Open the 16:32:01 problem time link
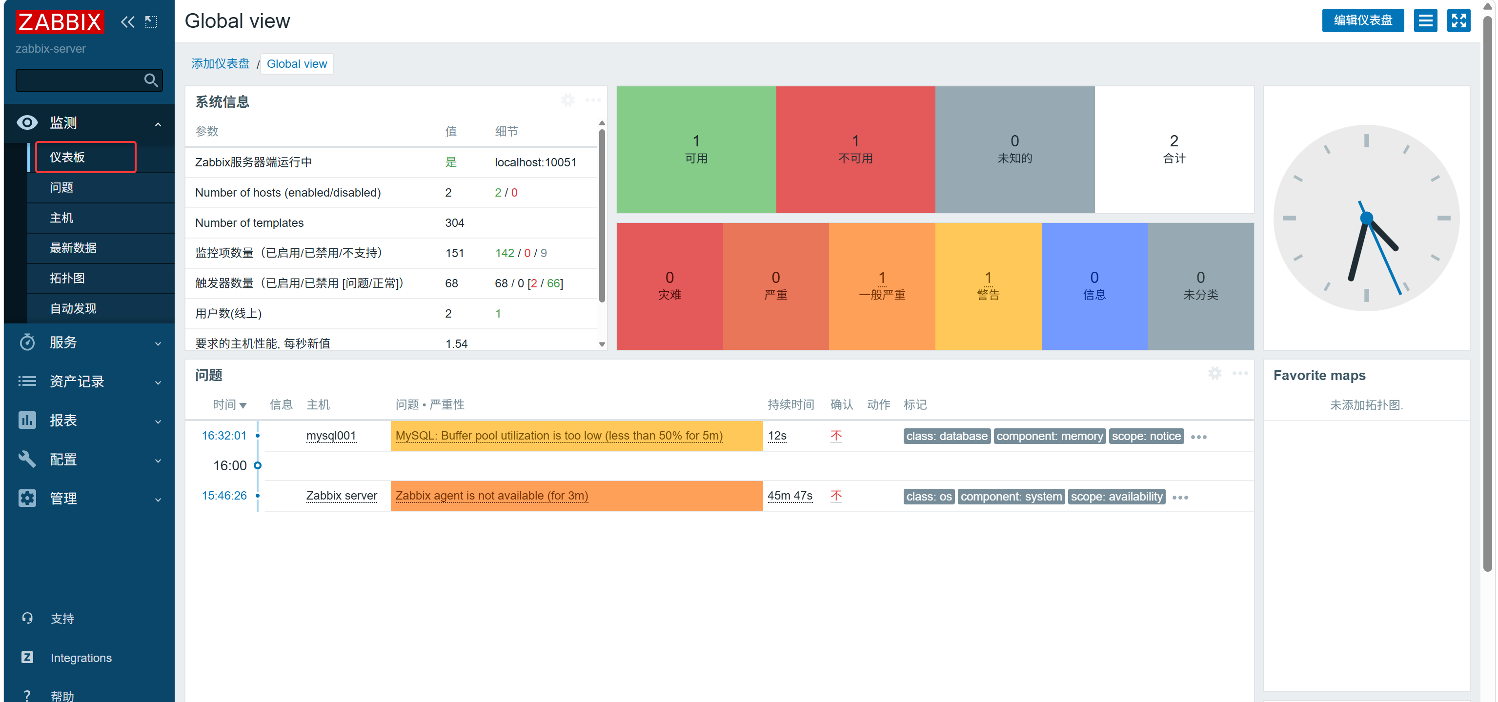 pos(224,436)
